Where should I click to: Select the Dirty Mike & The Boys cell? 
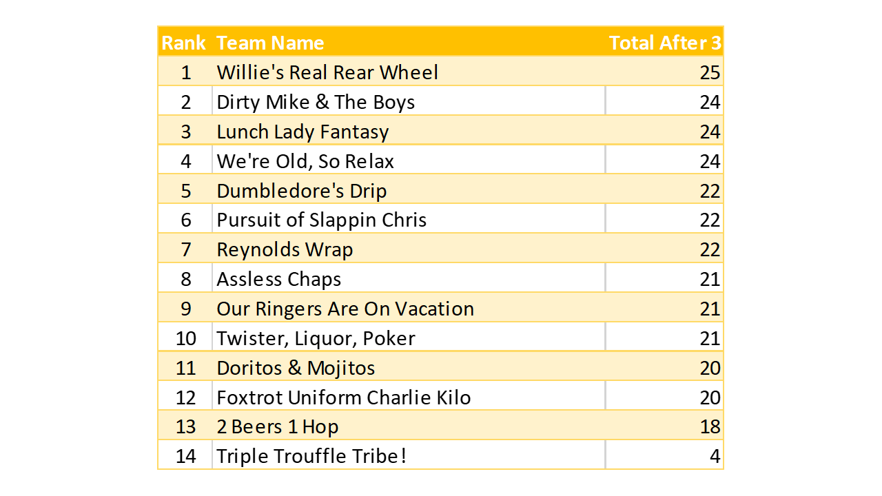pos(316,102)
